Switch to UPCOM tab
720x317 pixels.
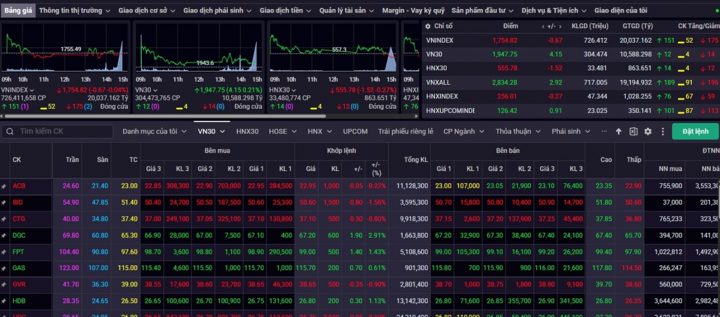point(355,131)
